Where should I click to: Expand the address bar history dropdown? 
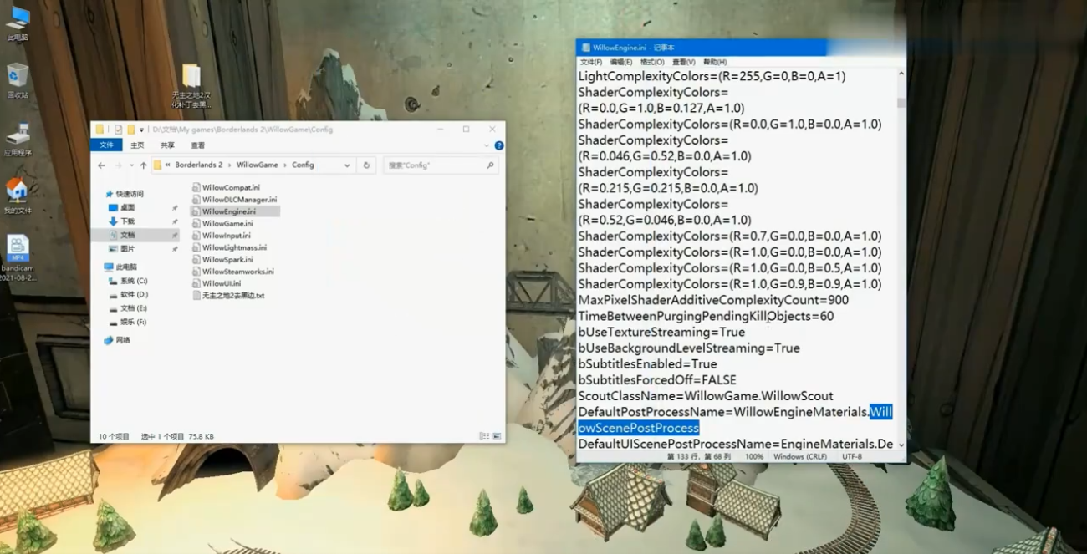(x=347, y=165)
